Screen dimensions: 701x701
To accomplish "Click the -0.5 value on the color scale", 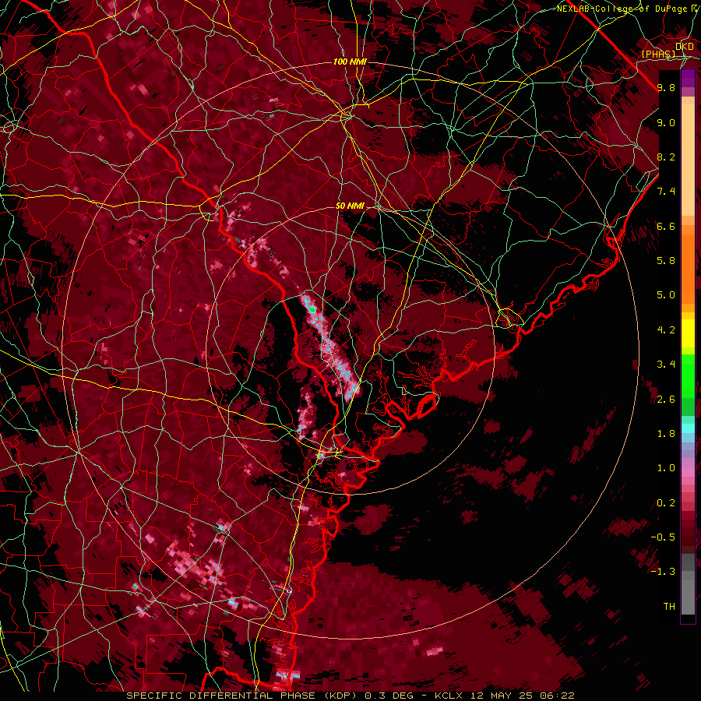I will [663, 537].
